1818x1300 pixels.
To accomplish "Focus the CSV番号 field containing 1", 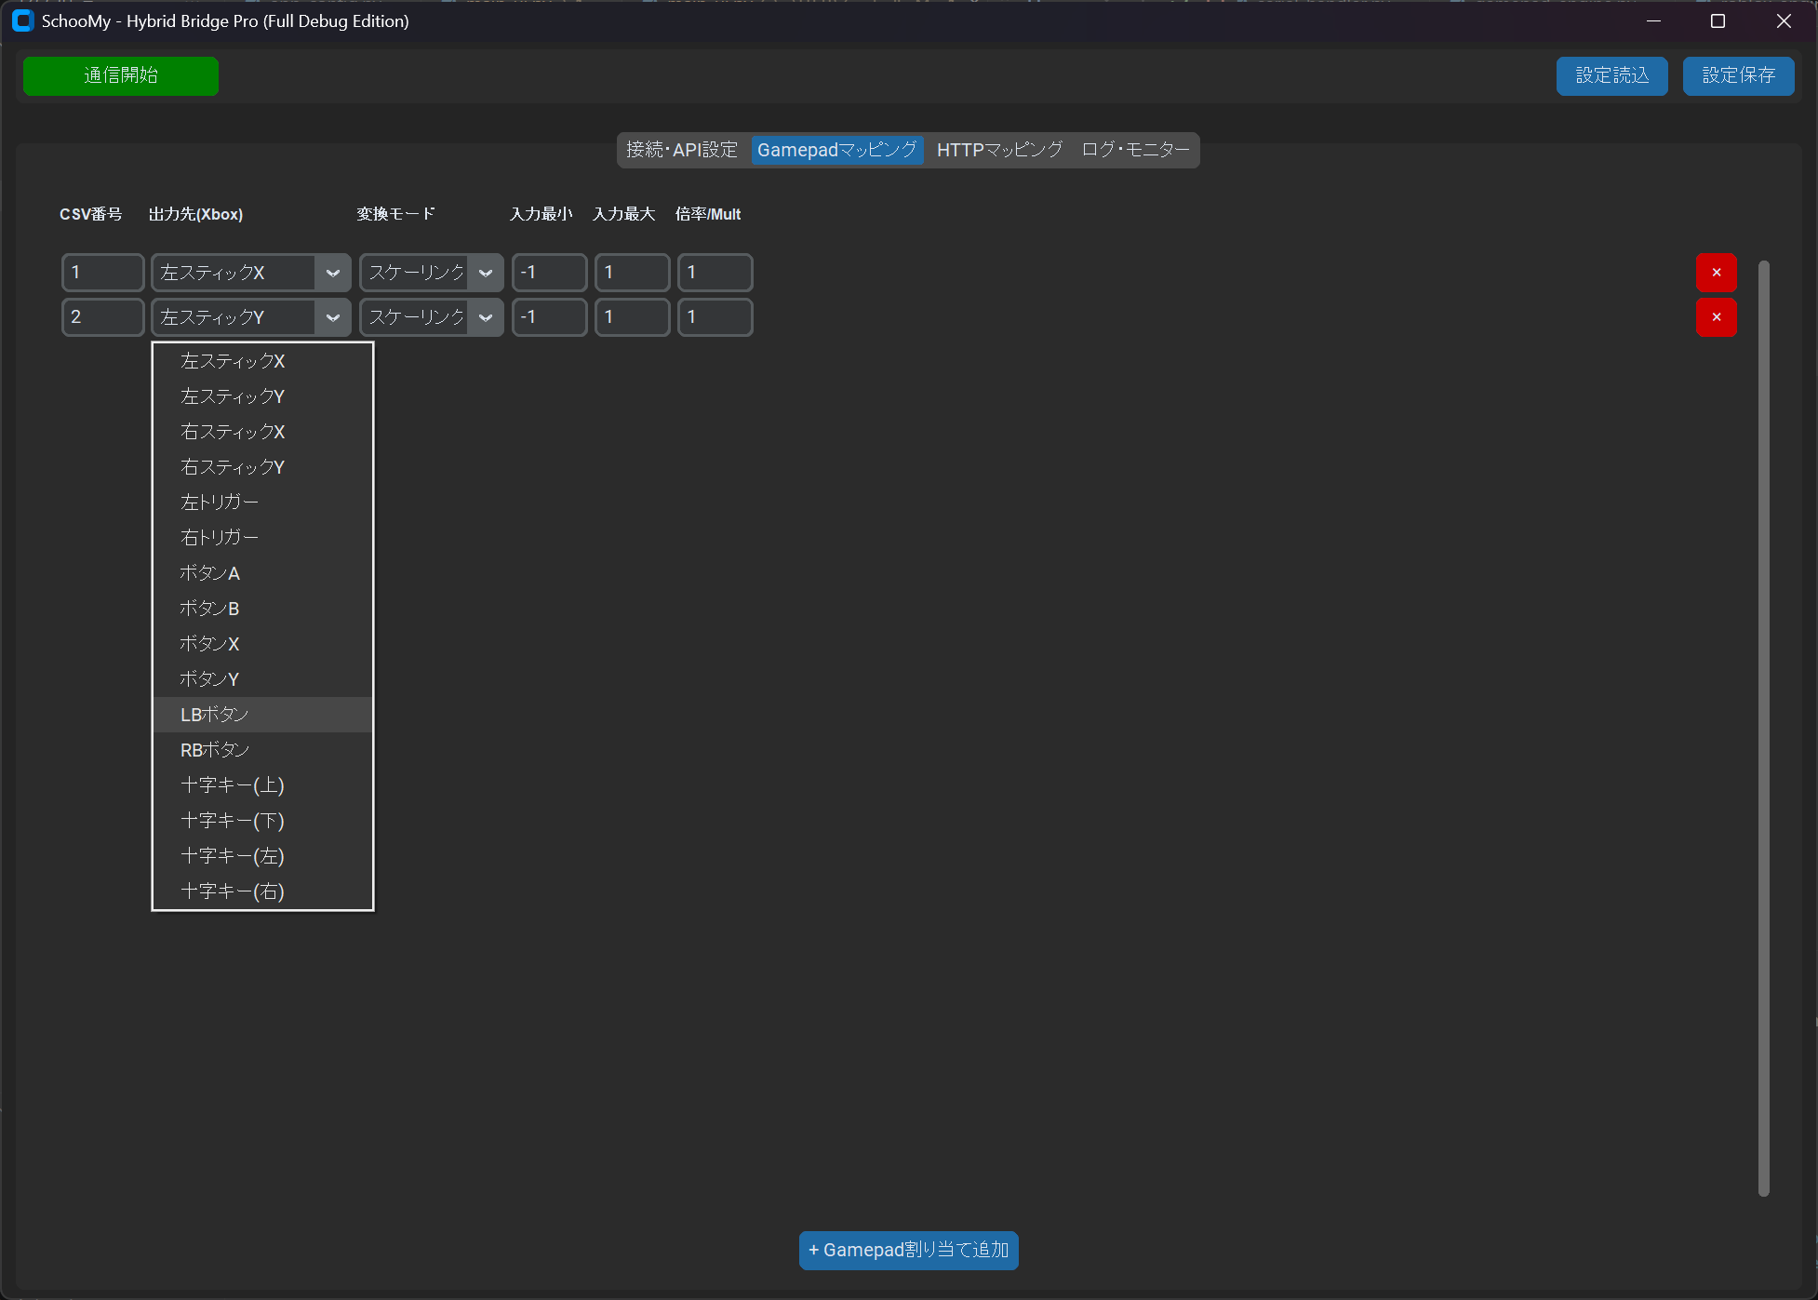I will point(103,273).
